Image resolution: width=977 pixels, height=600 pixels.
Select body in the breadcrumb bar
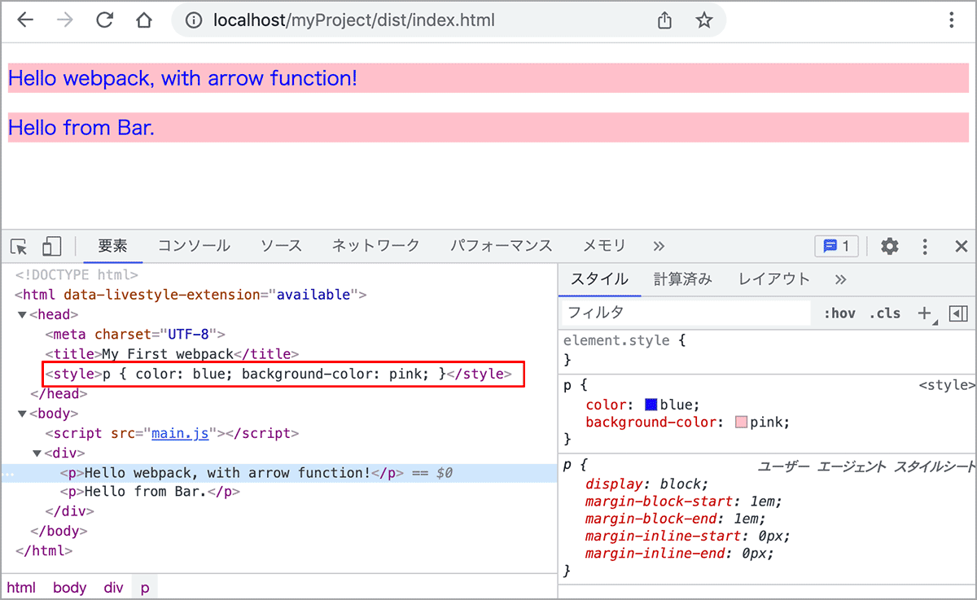click(x=70, y=587)
